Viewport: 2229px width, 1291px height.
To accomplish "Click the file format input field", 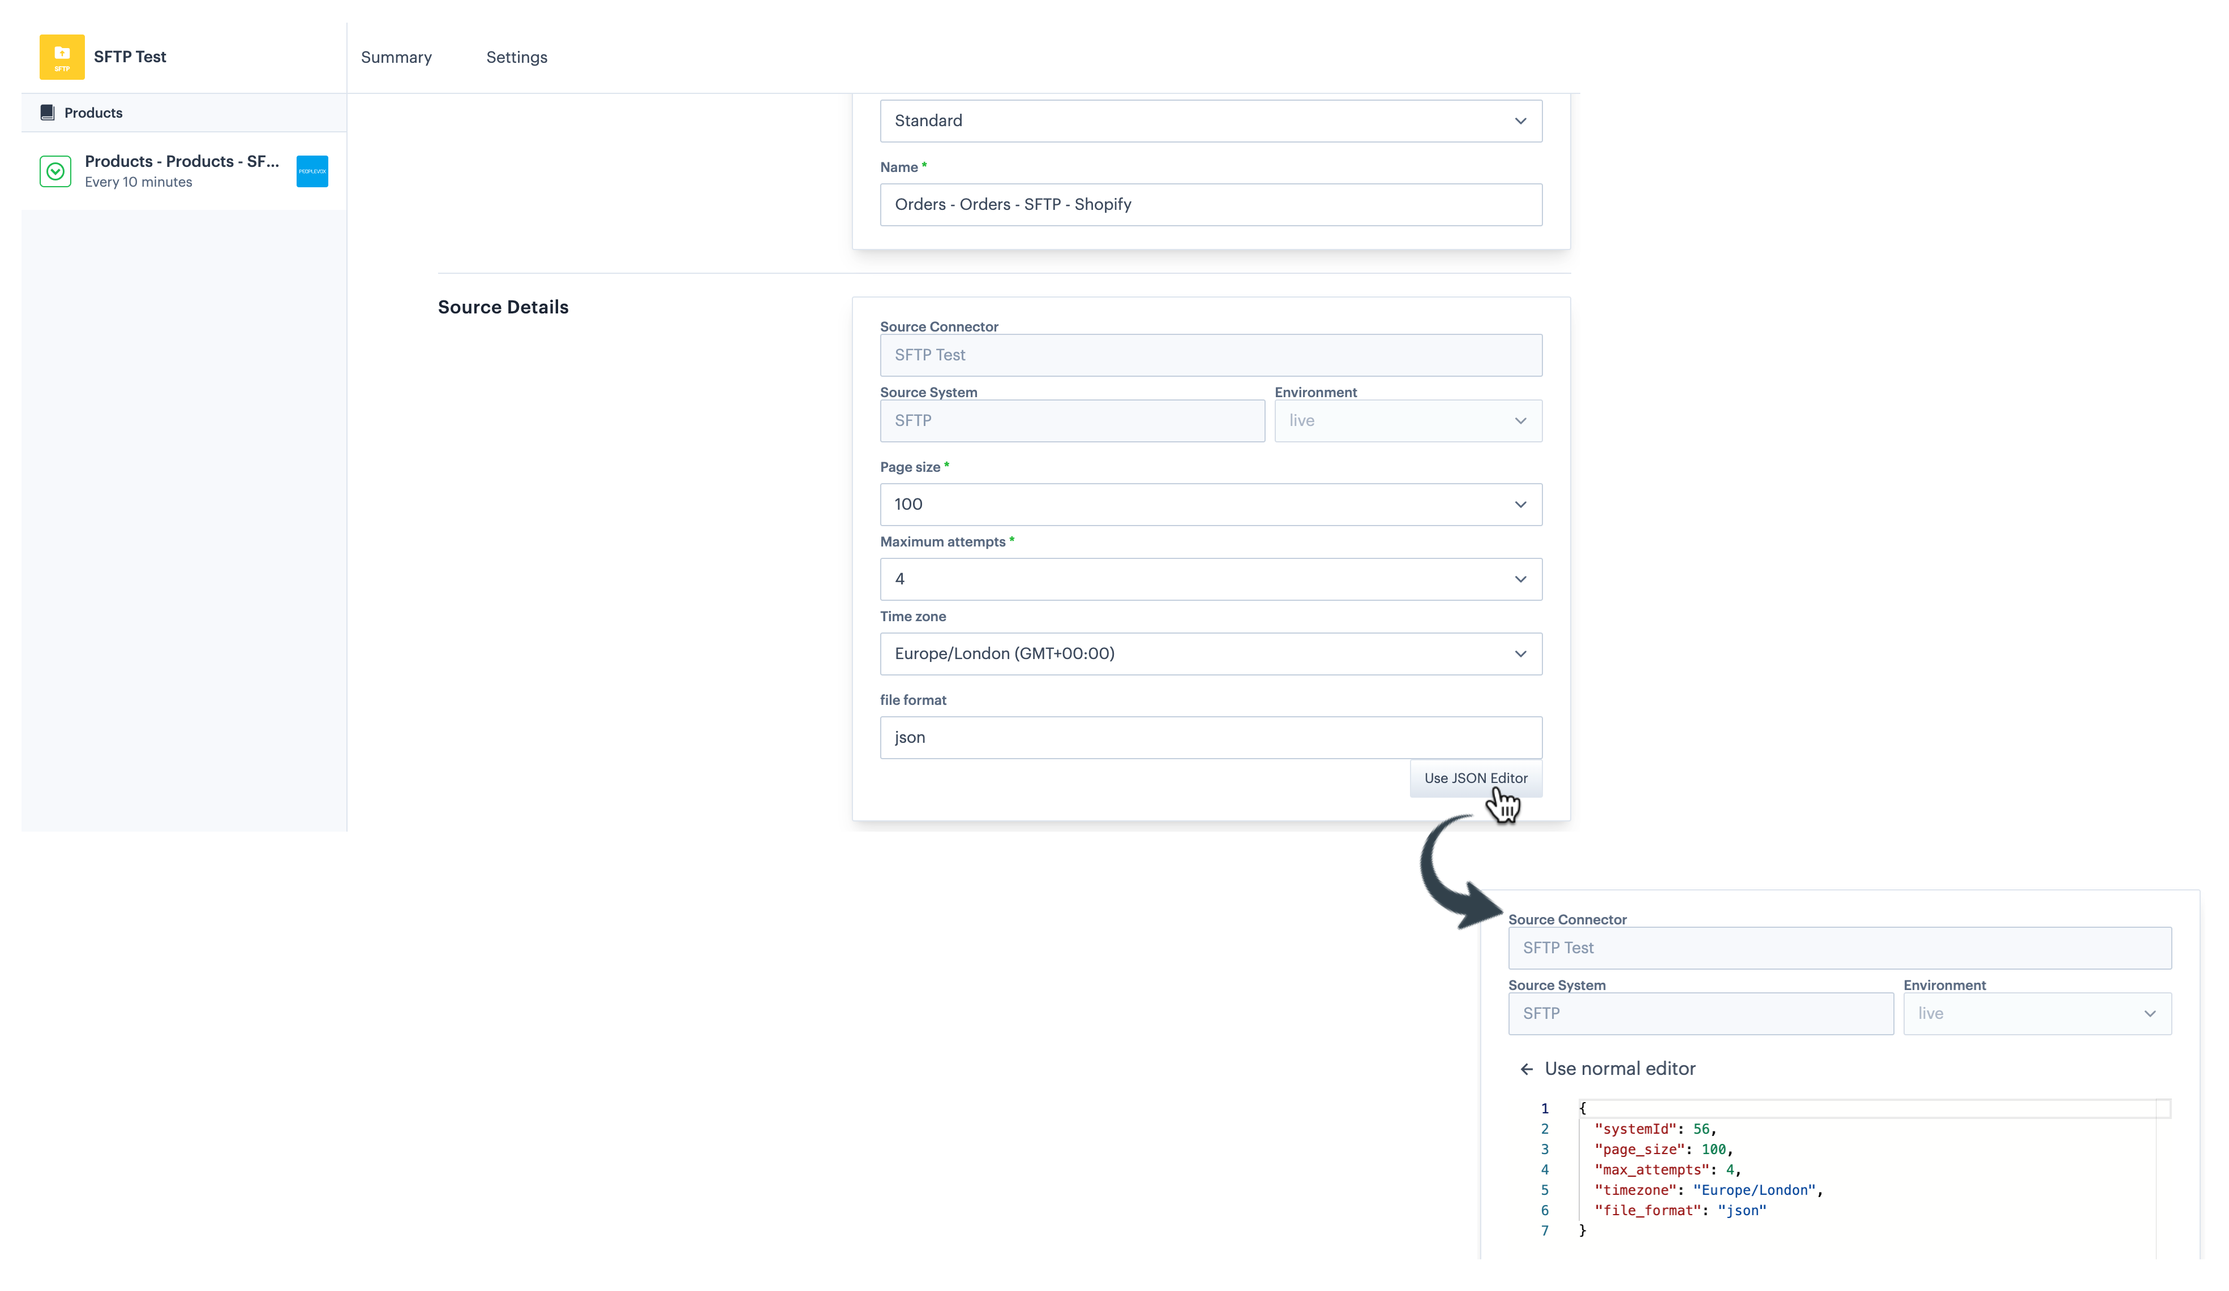I will 1210,738.
